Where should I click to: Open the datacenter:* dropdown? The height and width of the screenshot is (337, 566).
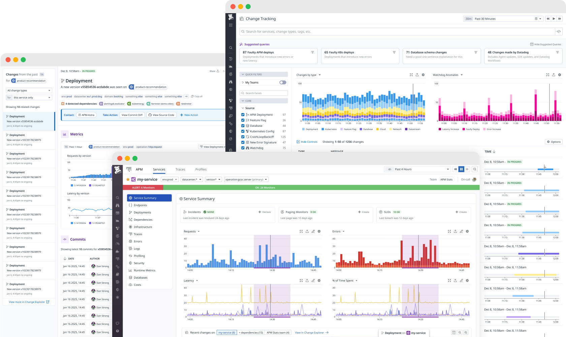pos(191,179)
